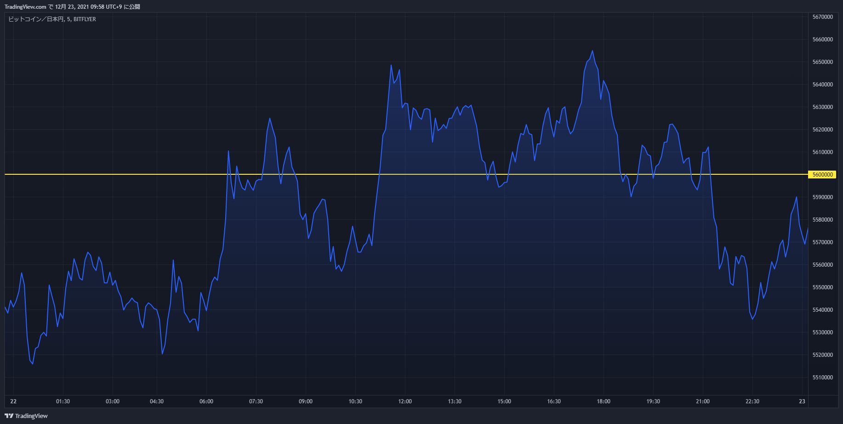Viewport: 843px width, 424px height.
Task: Click the 5580000 price axis label
Action: pos(823,220)
